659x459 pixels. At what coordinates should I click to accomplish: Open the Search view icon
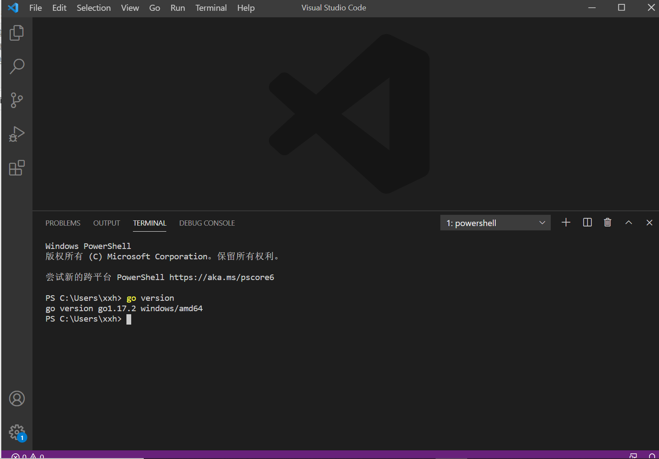point(16,67)
